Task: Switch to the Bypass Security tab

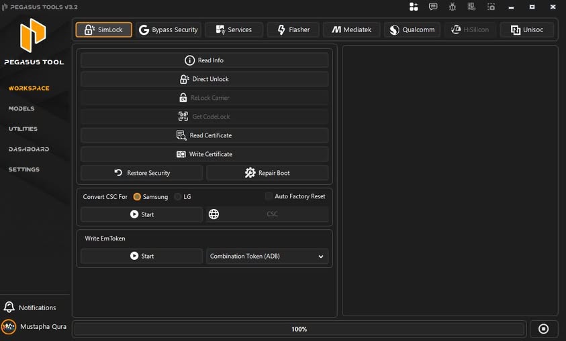Action: [x=168, y=30]
